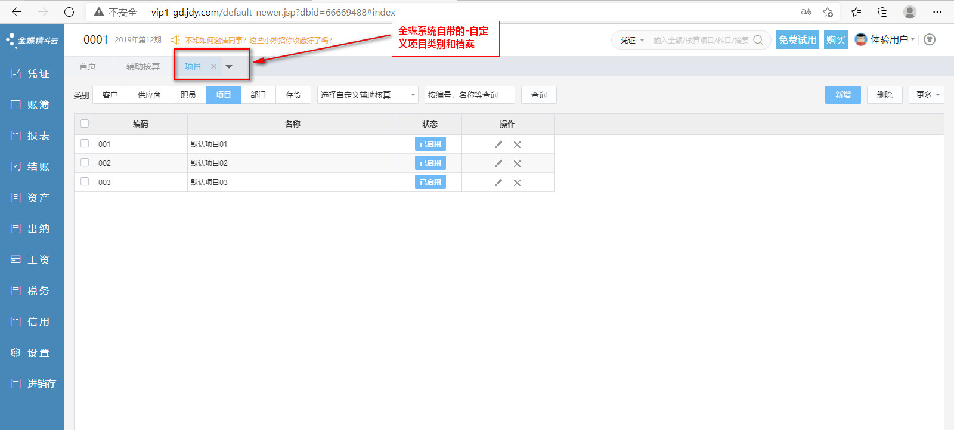Viewport: 954px width, 430px height.
Task: Click the 购买 purchase button
Action: [836, 39]
